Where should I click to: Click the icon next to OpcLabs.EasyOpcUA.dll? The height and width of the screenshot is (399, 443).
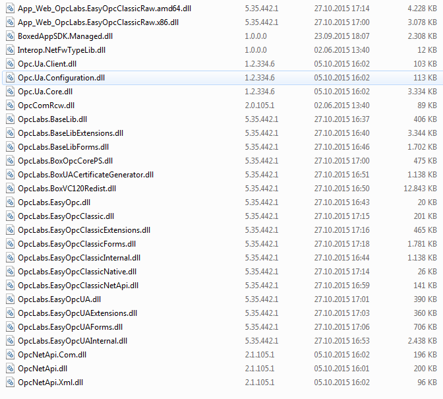point(9,299)
